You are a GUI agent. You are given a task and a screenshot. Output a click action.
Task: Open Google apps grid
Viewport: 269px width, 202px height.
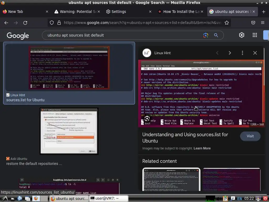pyautogui.click(x=255, y=35)
